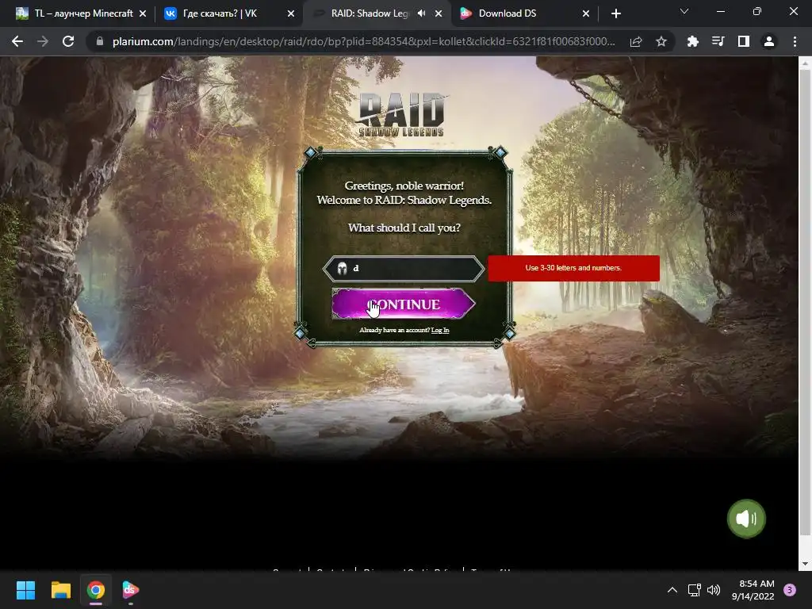Open media controls in Chrome toolbar
The height and width of the screenshot is (609, 812).
click(718, 41)
